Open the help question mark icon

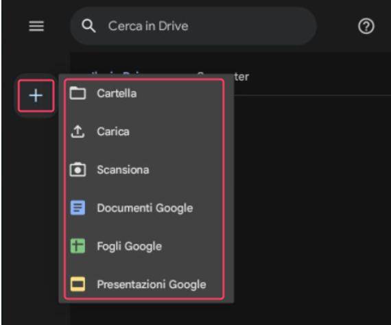pos(366,26)
